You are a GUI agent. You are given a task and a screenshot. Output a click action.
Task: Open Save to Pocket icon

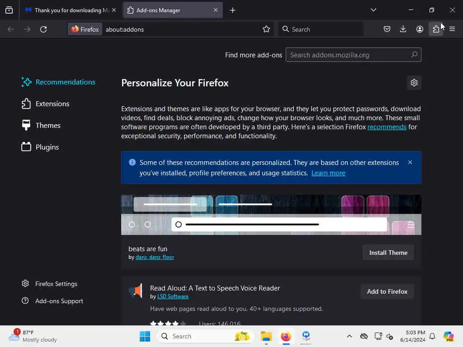[x=387, y=29]
